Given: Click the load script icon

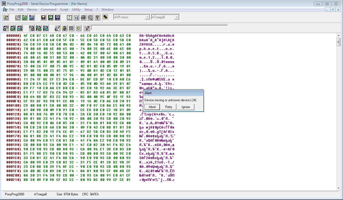Looking at the screenshot, I should tap(76, 17).
